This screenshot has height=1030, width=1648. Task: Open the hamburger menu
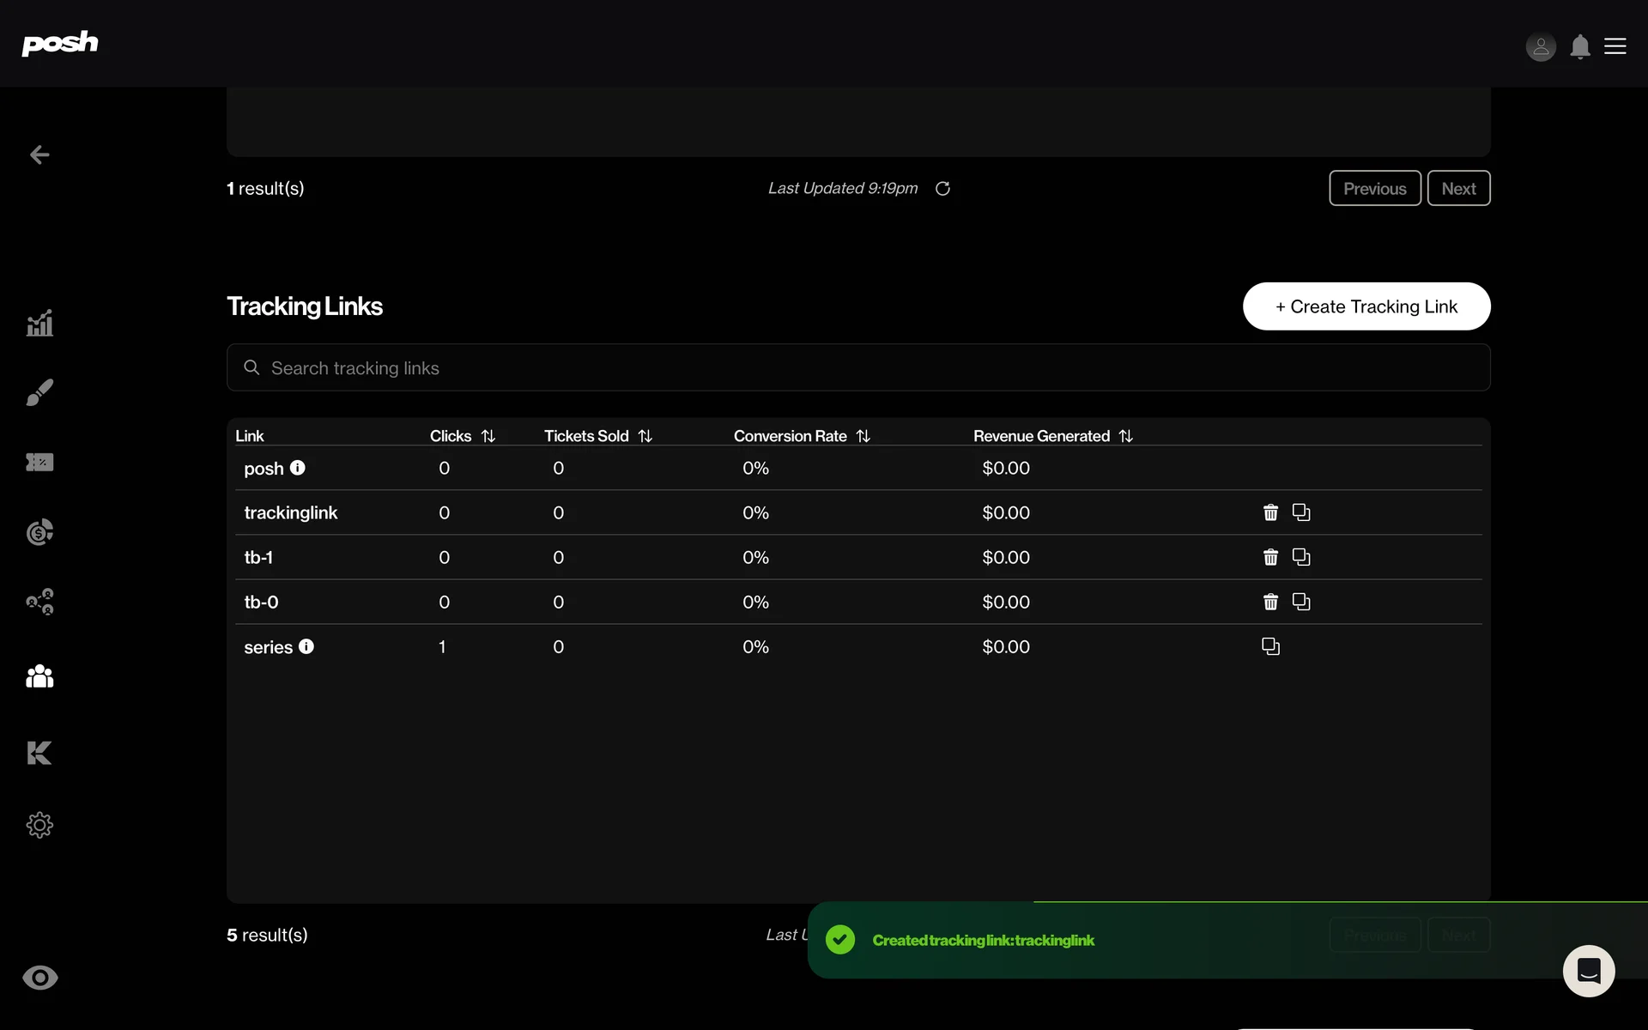pos(1615,46)
